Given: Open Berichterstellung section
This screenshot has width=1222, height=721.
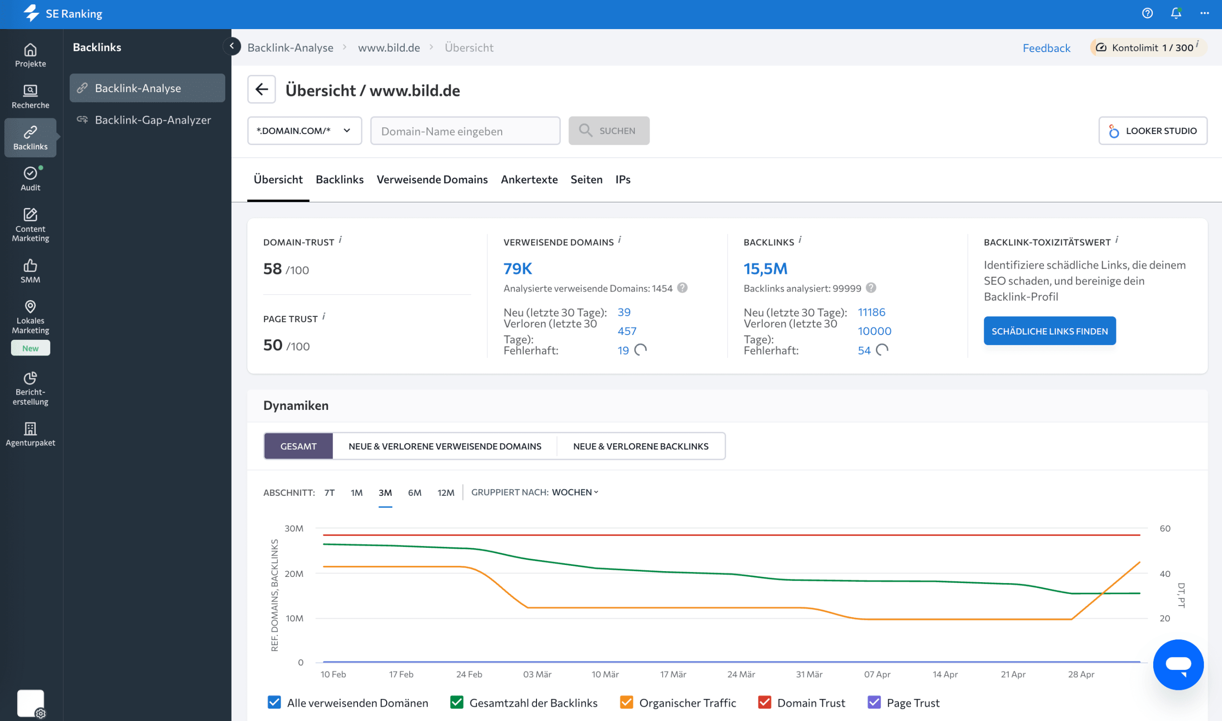Looking at the screenshot, I should click(30, 389).
